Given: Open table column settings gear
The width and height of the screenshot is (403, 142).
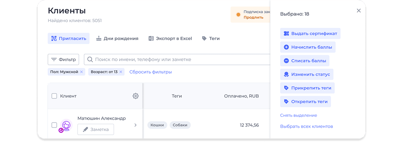Looking at the screenshot, I should [135, 96].
